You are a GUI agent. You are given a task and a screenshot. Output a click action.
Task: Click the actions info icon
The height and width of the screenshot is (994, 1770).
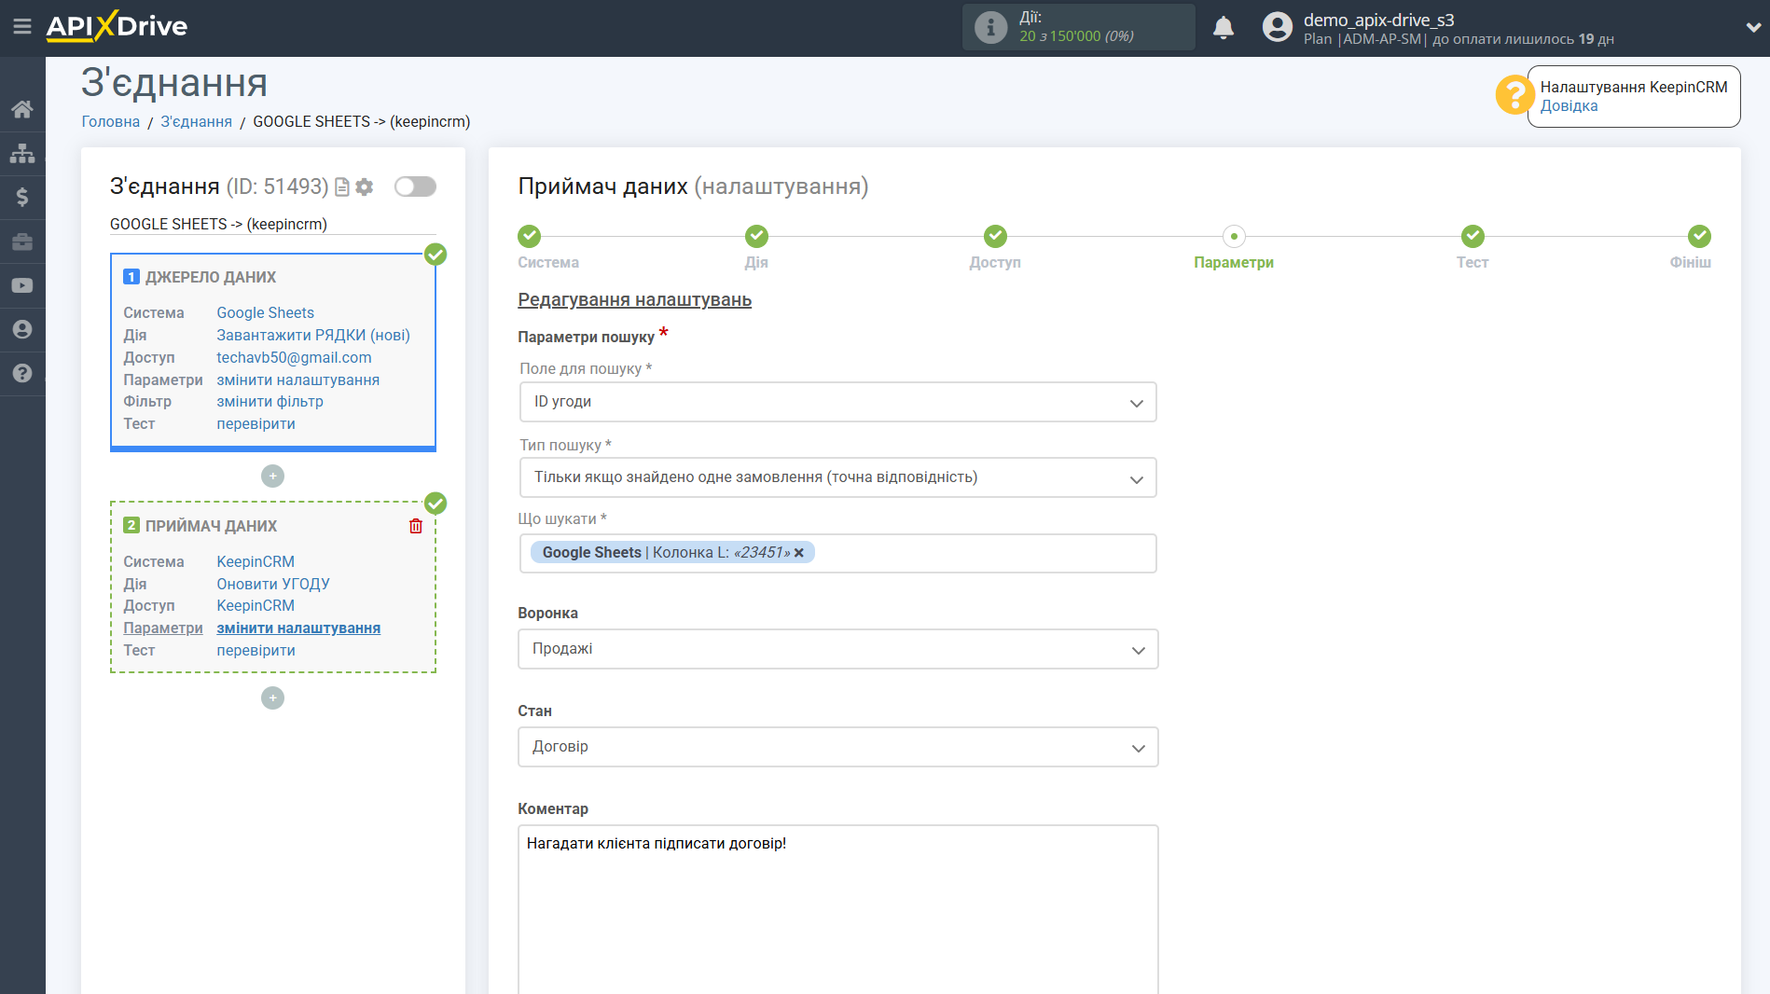[x=990, y=27]
